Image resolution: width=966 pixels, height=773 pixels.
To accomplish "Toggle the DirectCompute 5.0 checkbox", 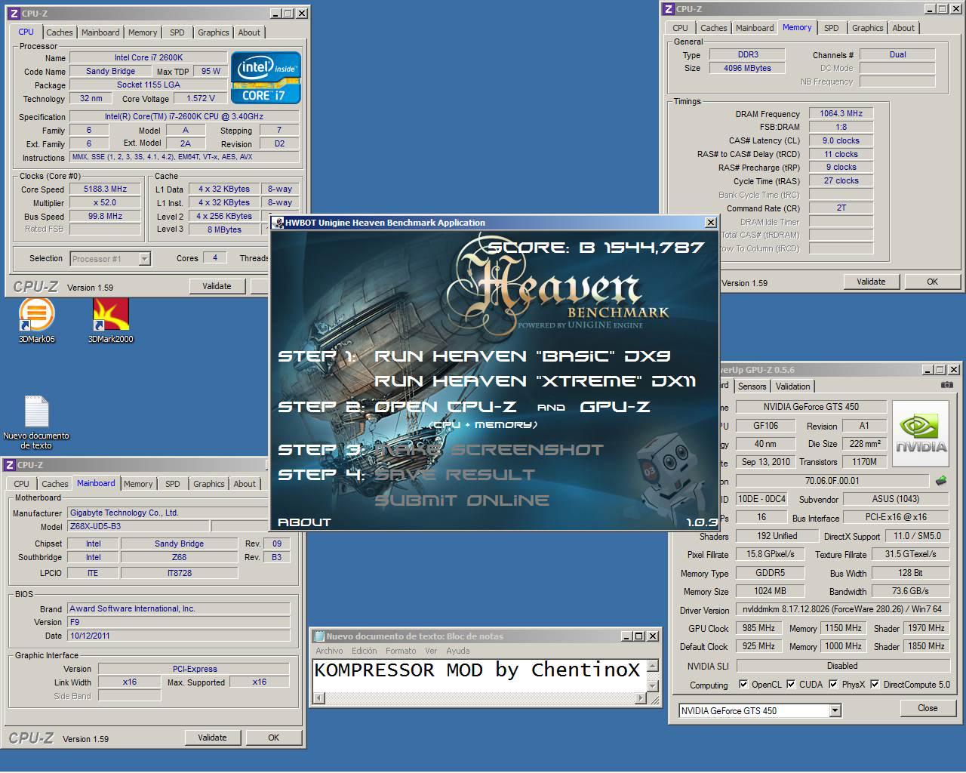I will click(x=875, y=685).
